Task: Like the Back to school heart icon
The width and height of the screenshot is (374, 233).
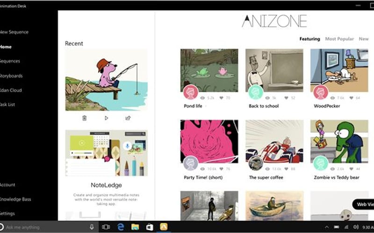Action: (286, 98)
